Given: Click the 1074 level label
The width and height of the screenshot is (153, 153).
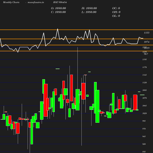Looking at the screenshot, I should click(147, 42).
